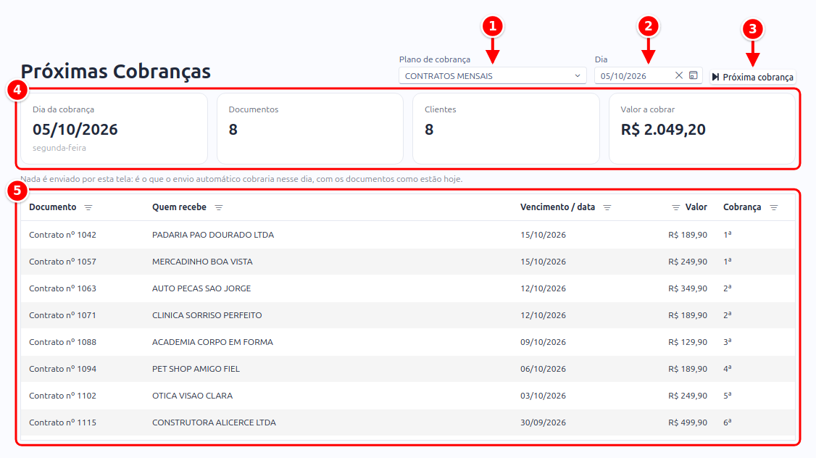This screenshot has height=458, width=816.
Task: Select row Contrato nº 1057
Action: pyautogui.click(x=408, y=262)
